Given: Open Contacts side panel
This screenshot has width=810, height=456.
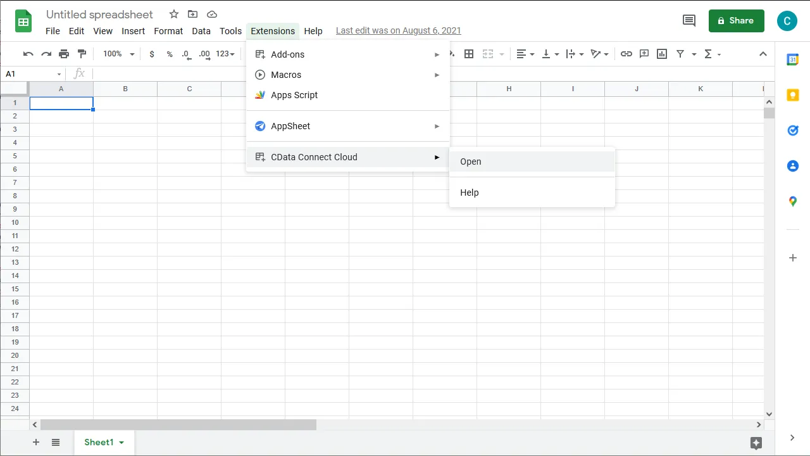Looking at the screenshot, I should pyautogui.click(x=792, y=166).
